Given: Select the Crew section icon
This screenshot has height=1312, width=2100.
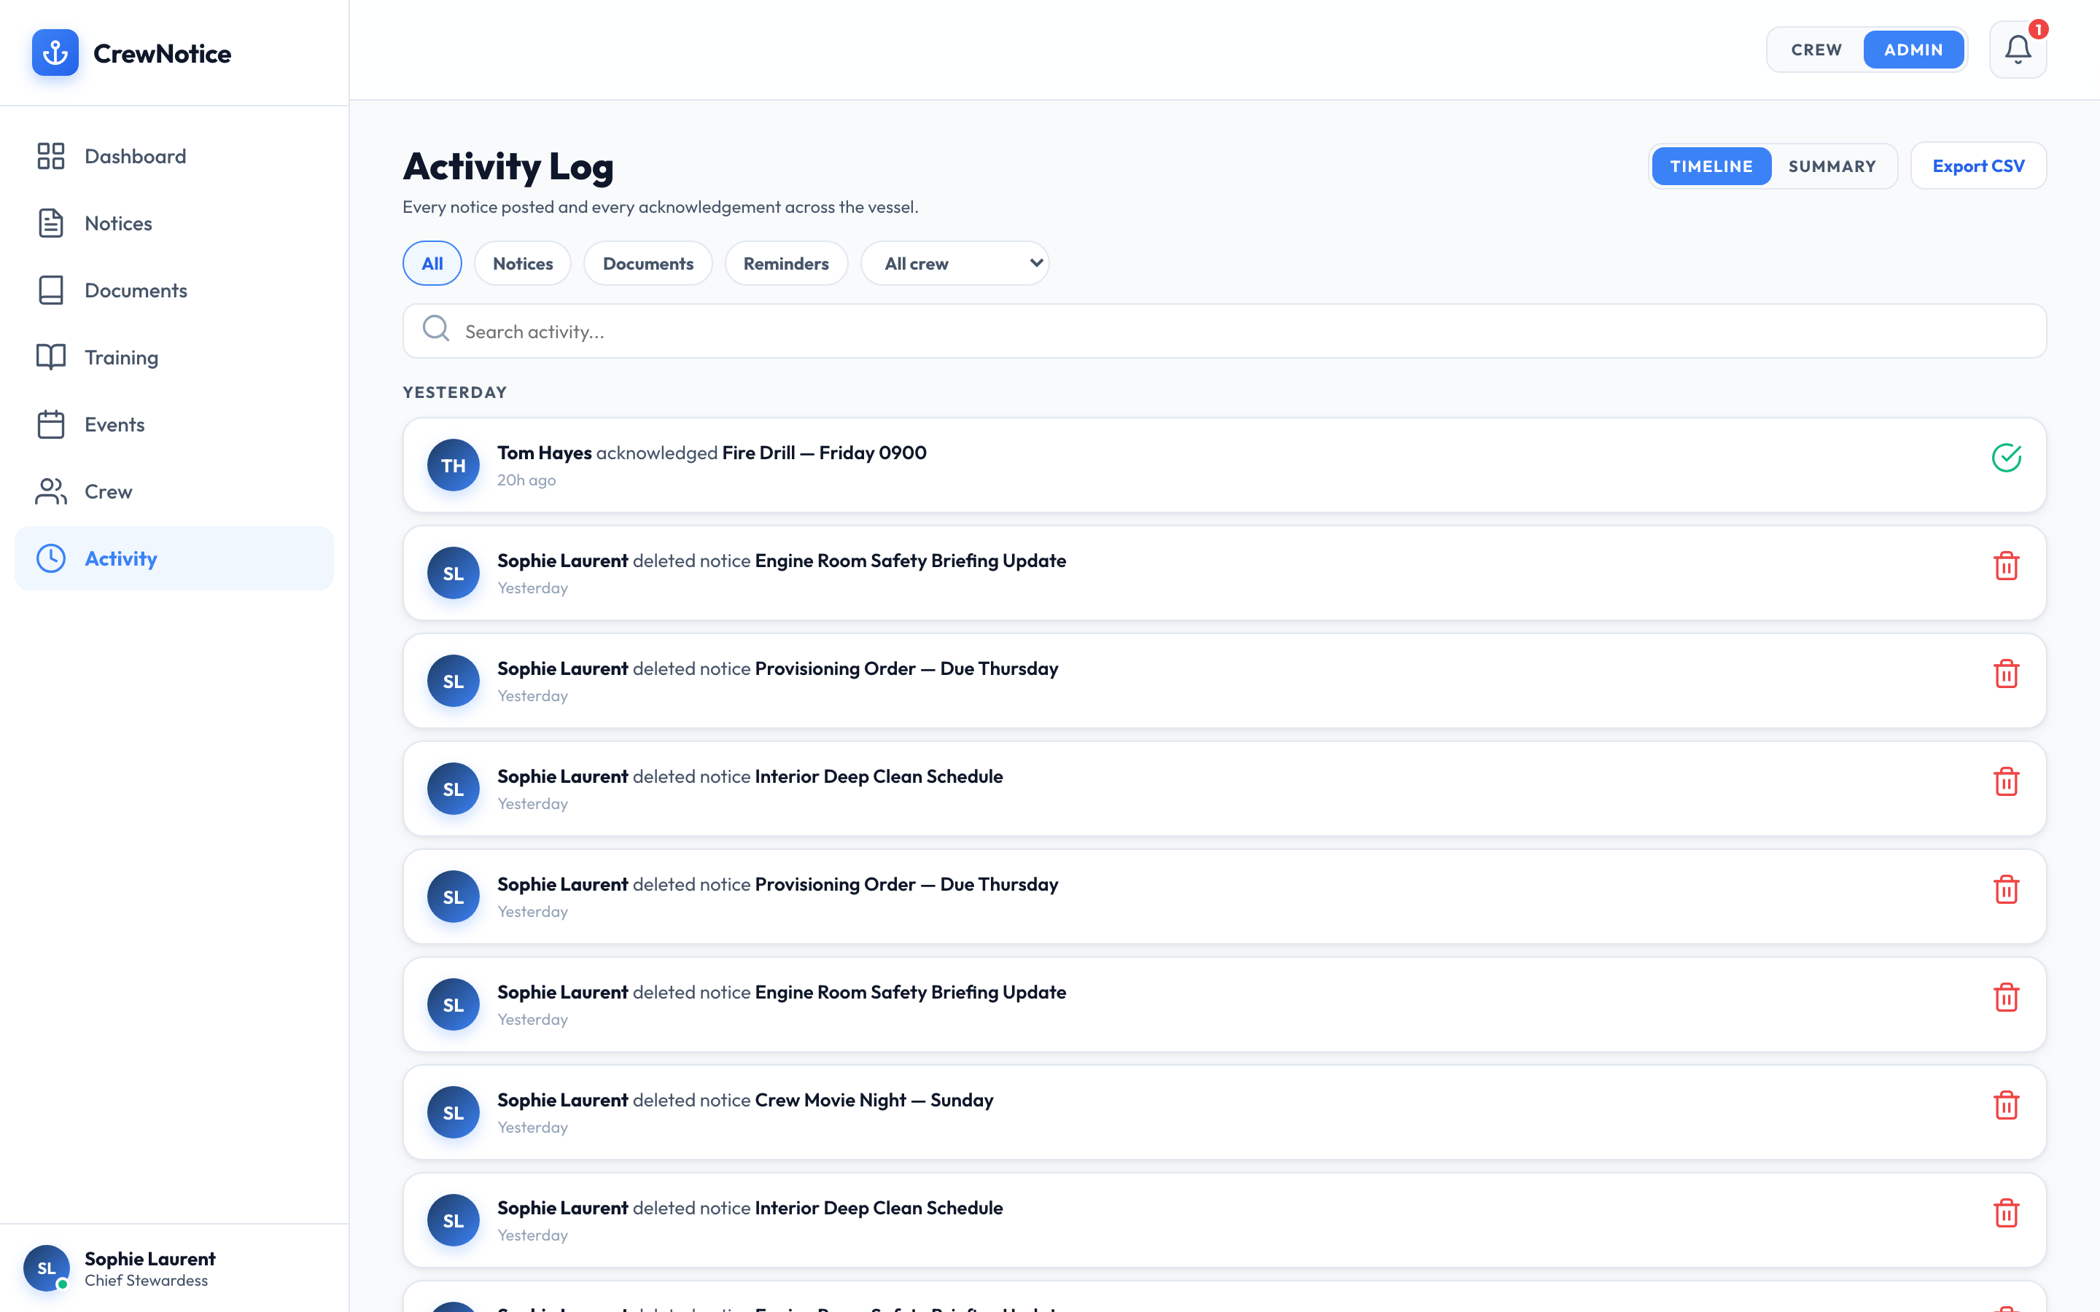Looking at the screenshot, I should (50, 491).
